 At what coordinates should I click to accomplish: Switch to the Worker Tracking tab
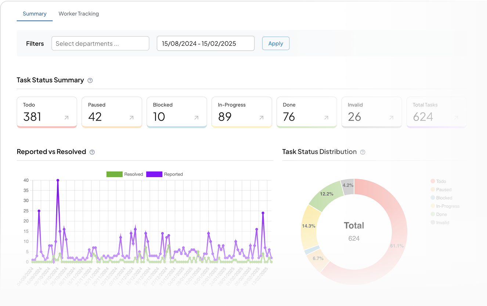point(79,14)
